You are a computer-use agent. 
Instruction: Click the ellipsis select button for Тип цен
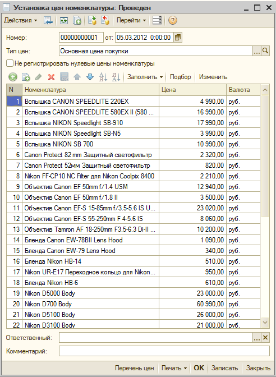click(257, 51)
